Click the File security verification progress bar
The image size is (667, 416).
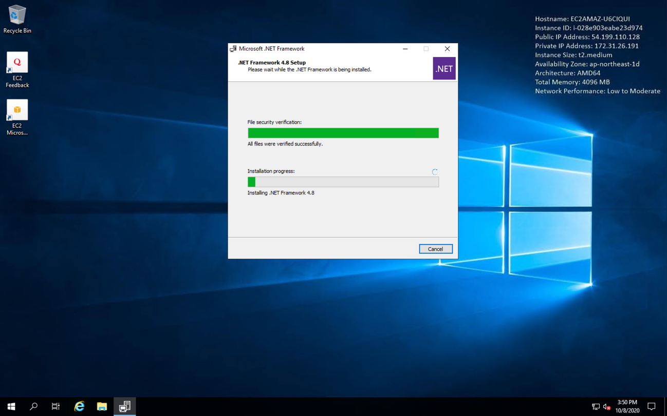(343, 133)
